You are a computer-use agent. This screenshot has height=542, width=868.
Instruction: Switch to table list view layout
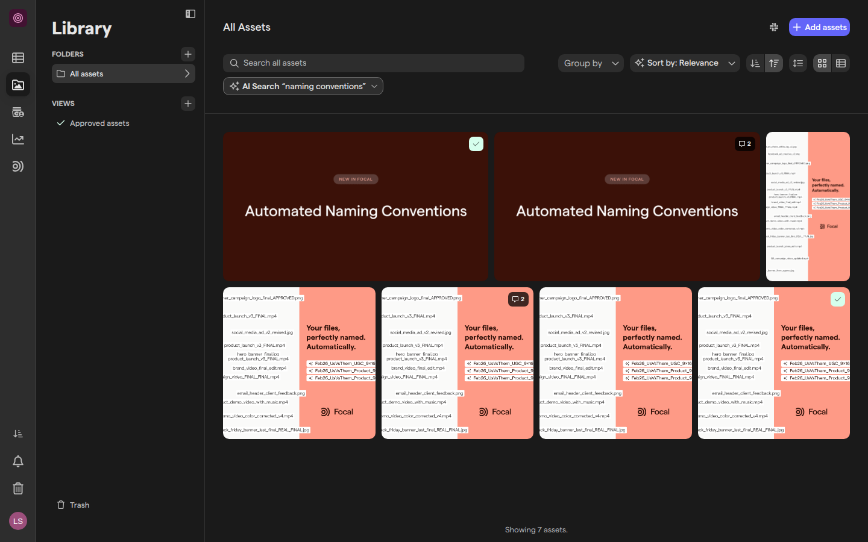[x=841, y=63]
